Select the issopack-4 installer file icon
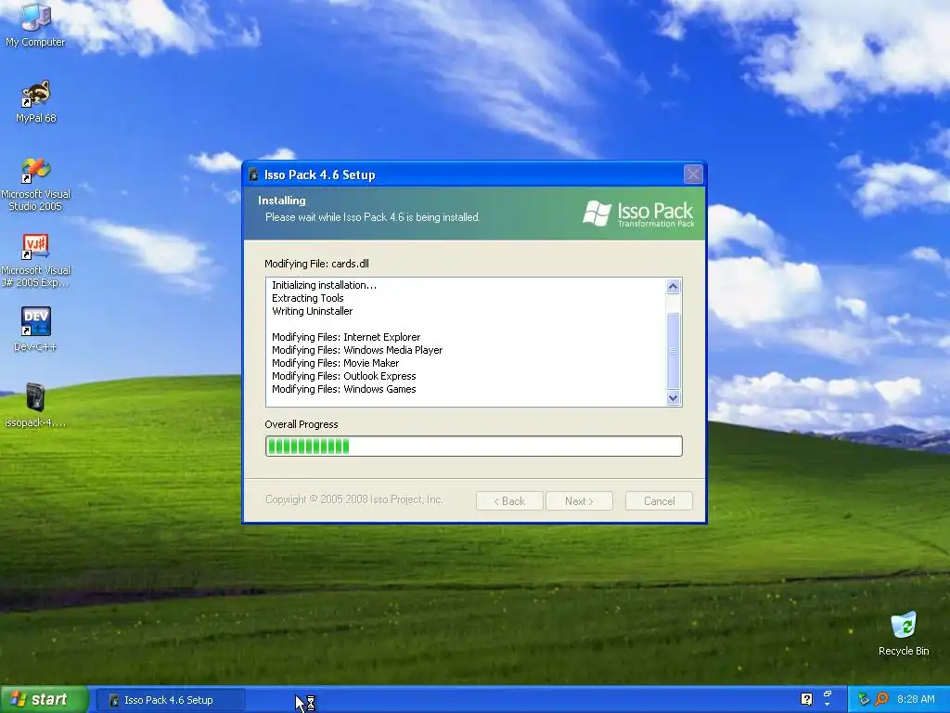Viewport: 950px width, 713px height. pos(35,405)
